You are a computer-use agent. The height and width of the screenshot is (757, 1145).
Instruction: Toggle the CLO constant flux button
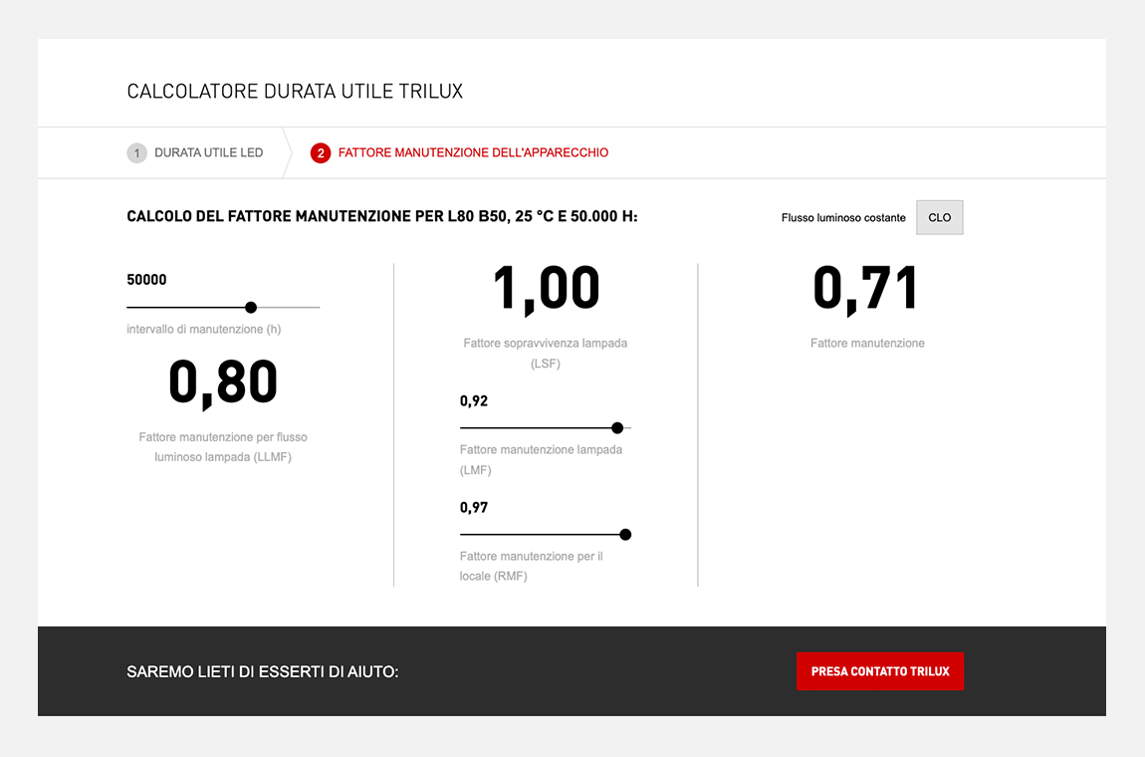pos(940,218)
